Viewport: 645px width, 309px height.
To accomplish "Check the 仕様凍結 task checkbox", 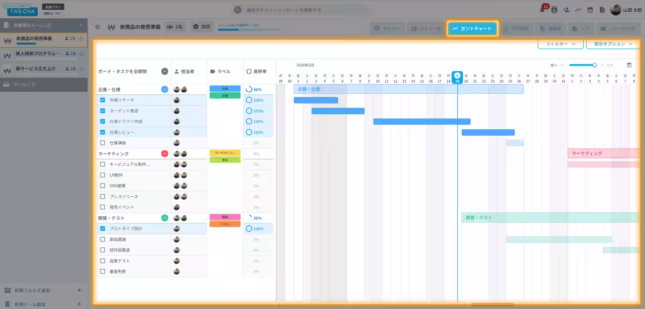I will 103,143.
